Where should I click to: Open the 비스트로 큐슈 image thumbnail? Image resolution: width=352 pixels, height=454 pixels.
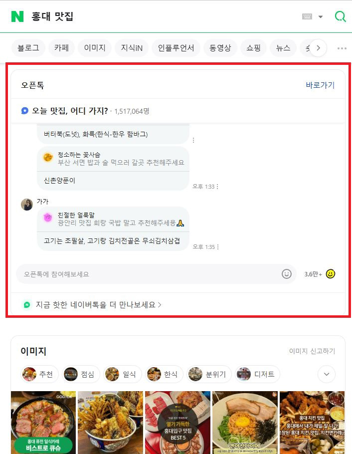click(x=43, y=423)
